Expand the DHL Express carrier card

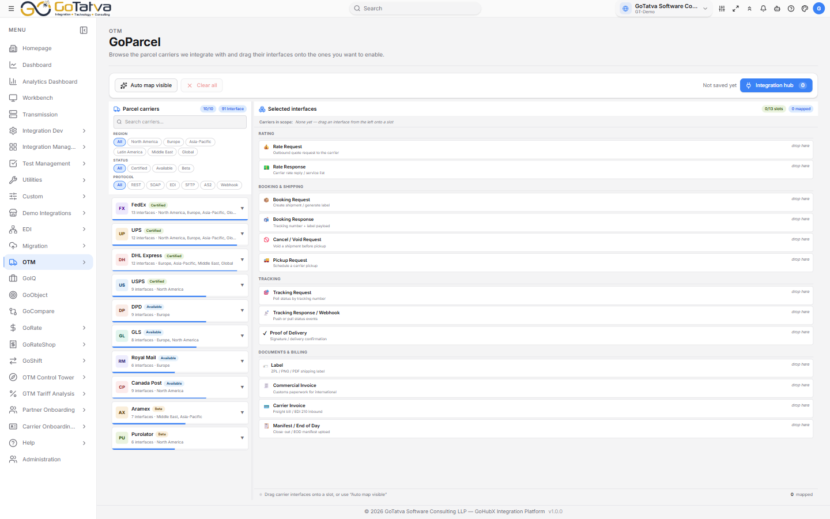[242, 259]
